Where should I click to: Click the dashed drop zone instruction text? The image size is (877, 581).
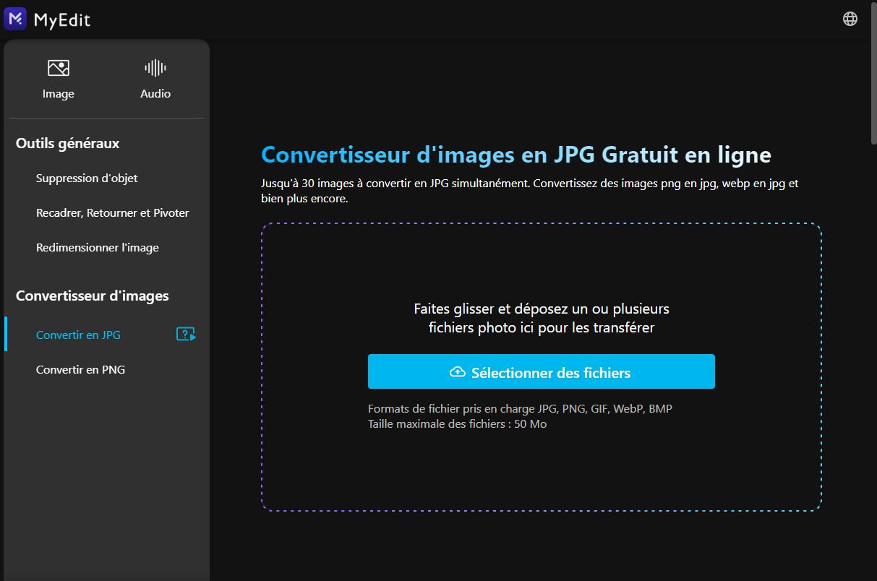tap(542, 318)
